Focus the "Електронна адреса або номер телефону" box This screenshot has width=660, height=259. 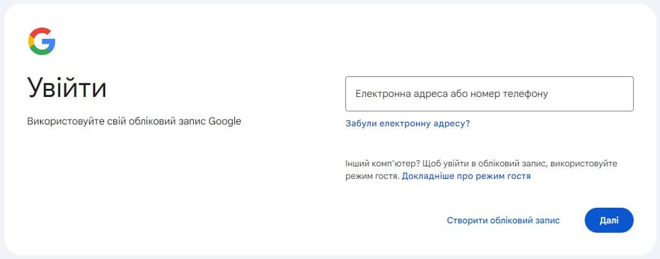489,94
